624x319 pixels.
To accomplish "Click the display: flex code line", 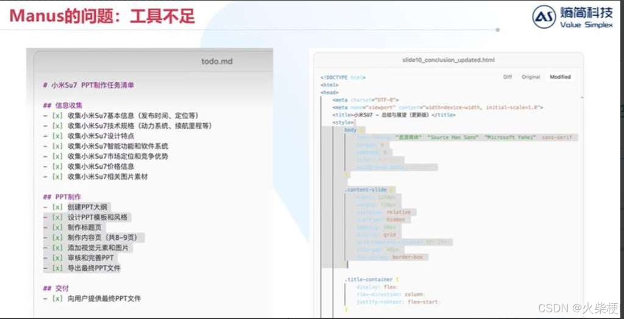I will 376,287.
